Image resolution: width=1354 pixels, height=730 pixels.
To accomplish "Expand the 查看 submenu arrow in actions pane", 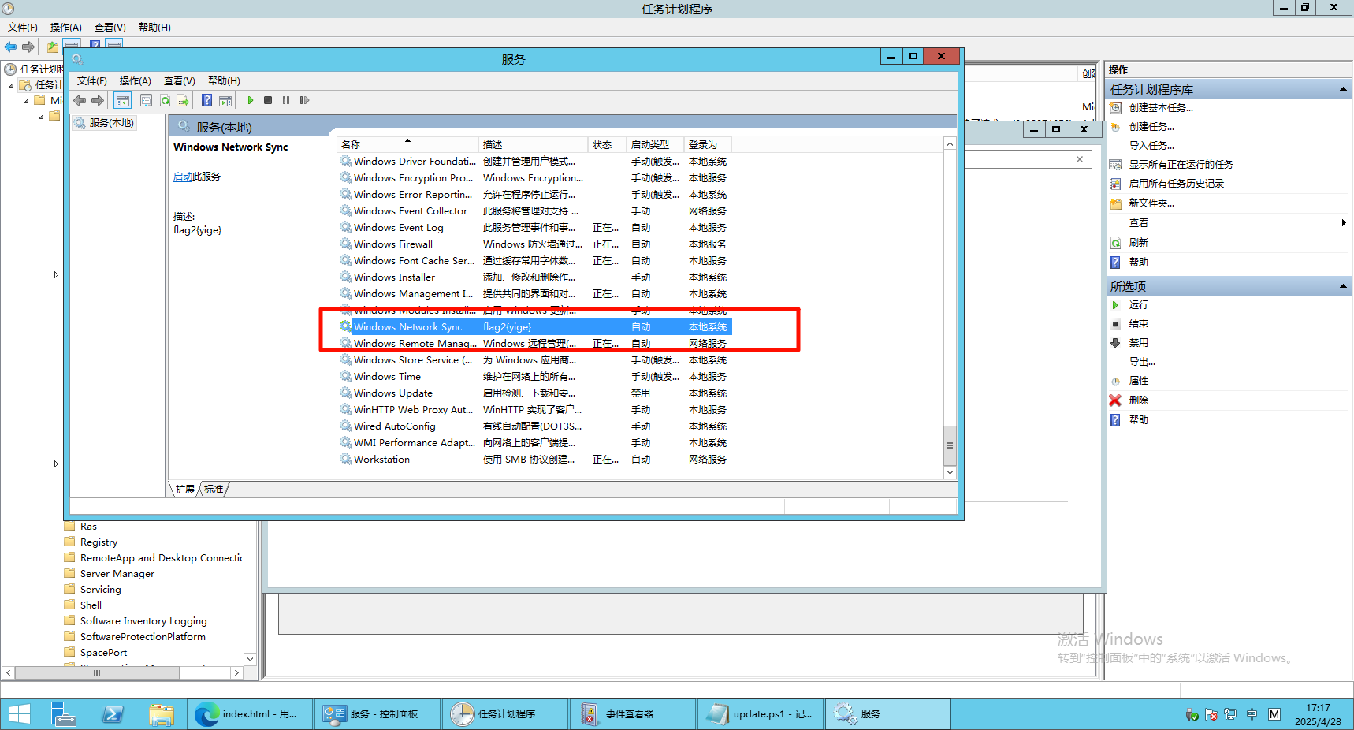I will [x=1344, y=223].
